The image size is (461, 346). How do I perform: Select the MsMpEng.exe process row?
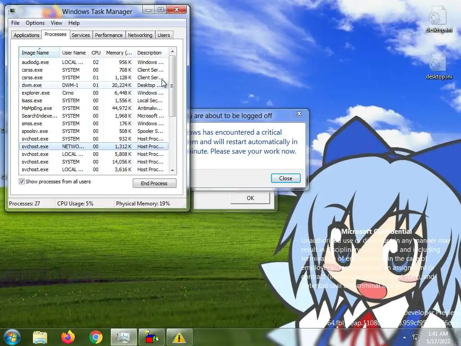(94, 108)
